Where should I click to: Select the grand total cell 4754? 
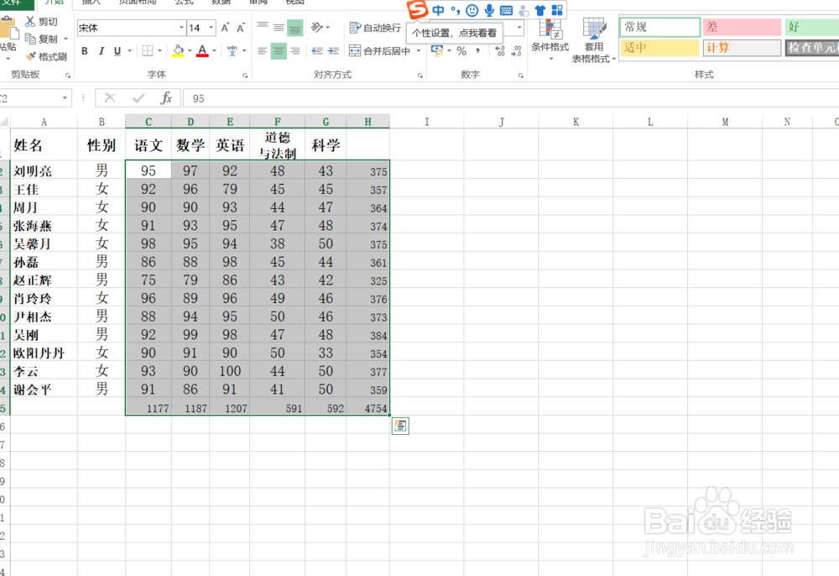pyautogui.click(x=368, y=408)
